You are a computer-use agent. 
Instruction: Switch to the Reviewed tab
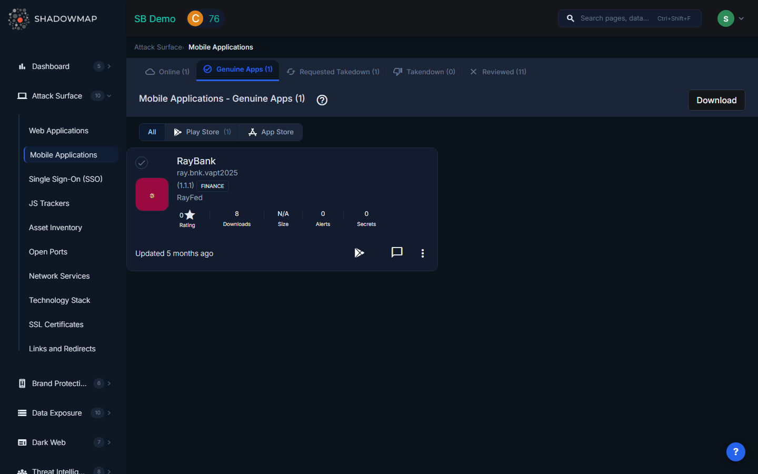click(498, 72)
